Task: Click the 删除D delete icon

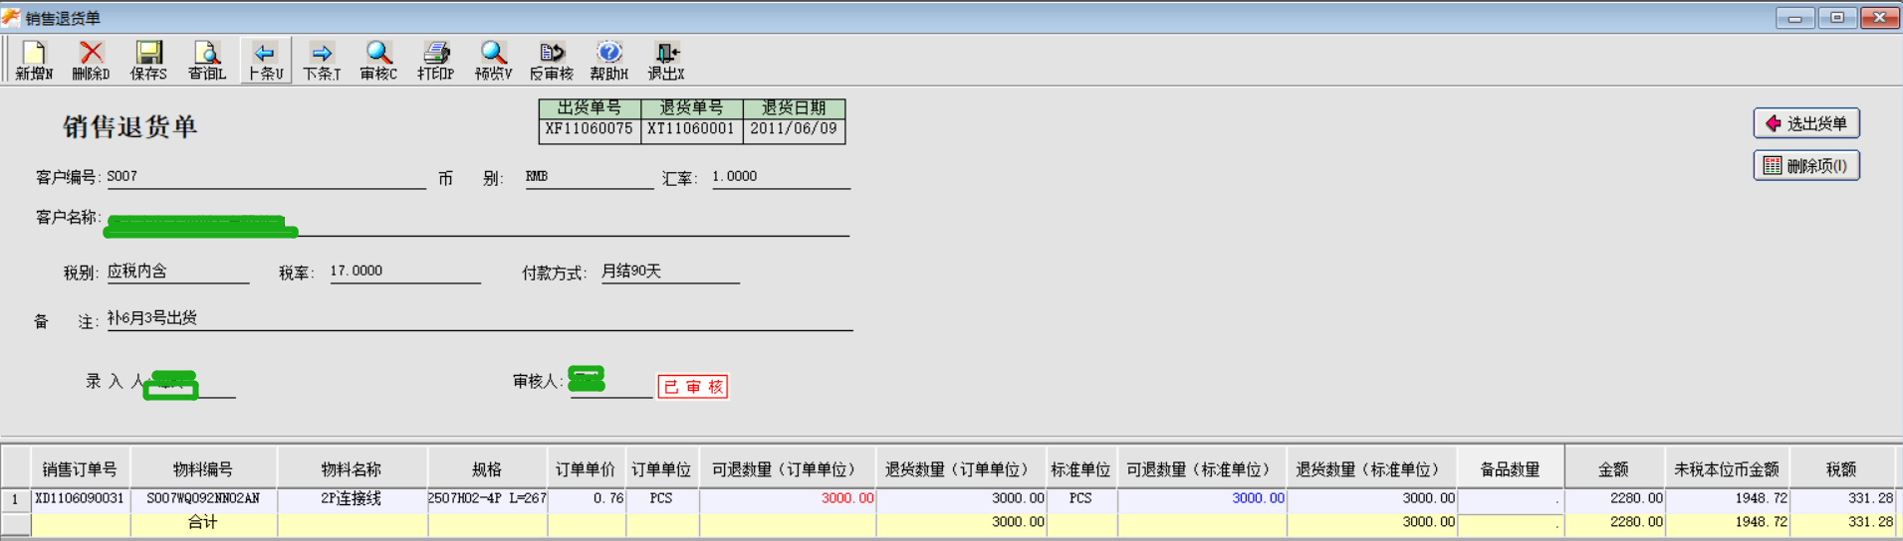Action: click(x=91, y=61)
